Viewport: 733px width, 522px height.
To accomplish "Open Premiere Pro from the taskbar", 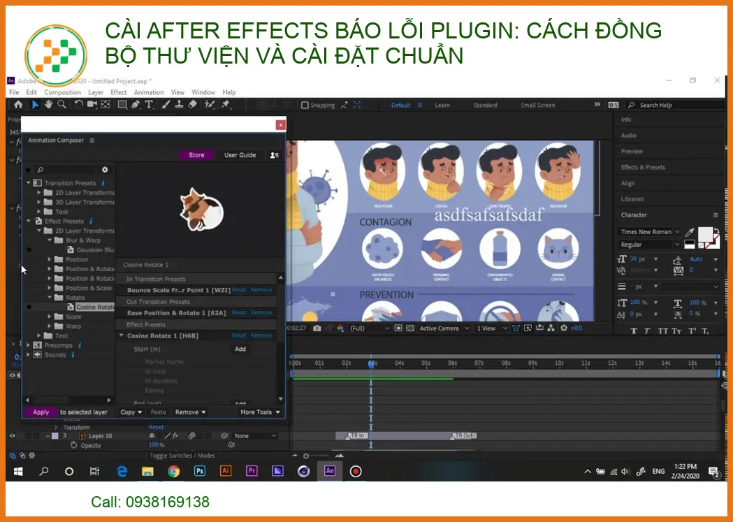I will click(x=252, y=471).
